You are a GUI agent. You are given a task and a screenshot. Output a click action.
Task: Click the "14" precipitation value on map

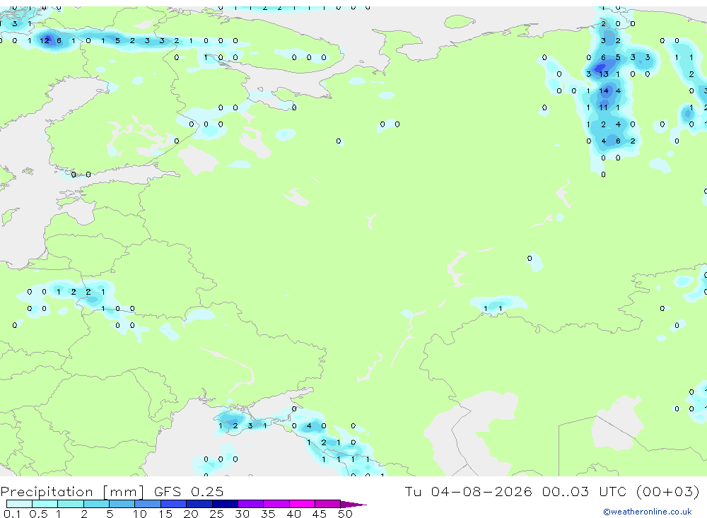pos(604,90)
